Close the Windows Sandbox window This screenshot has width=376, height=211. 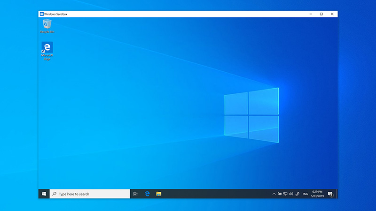tap(332, 14)
